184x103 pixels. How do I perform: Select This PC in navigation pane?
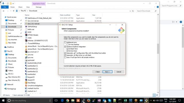pyautogui.click(x=9, y=51)
